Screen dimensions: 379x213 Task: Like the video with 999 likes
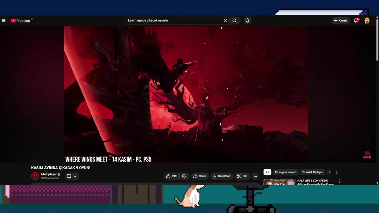tap(171, 176)
